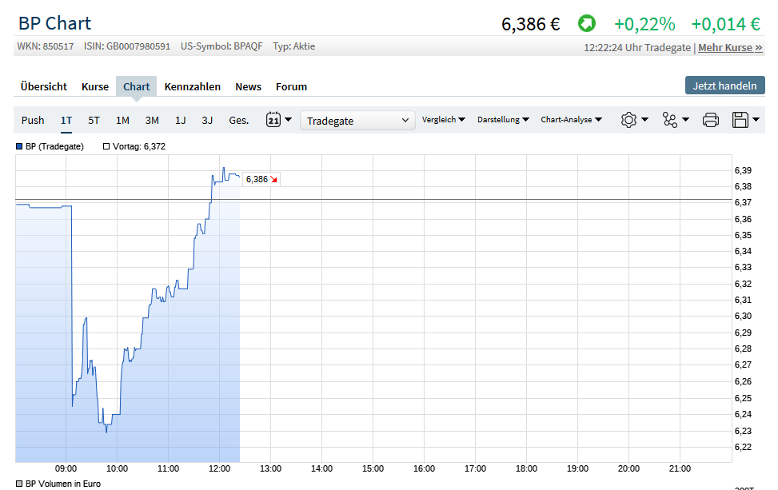
Task: Click the save diskette icon
Action: 740,120
